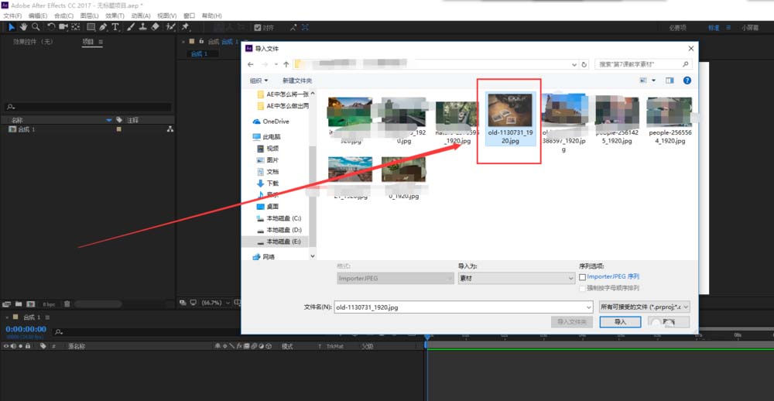Select the Horizontal Type tool
774x401 pixels.
point(115,26)
